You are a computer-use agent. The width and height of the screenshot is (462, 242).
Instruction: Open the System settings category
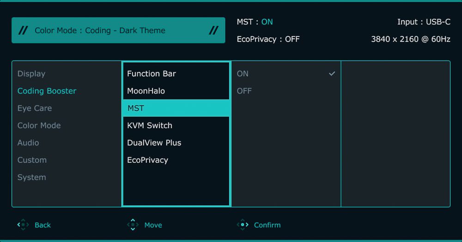tap(31, 177)
